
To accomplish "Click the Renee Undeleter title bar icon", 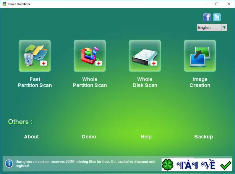I will [4, 4].
